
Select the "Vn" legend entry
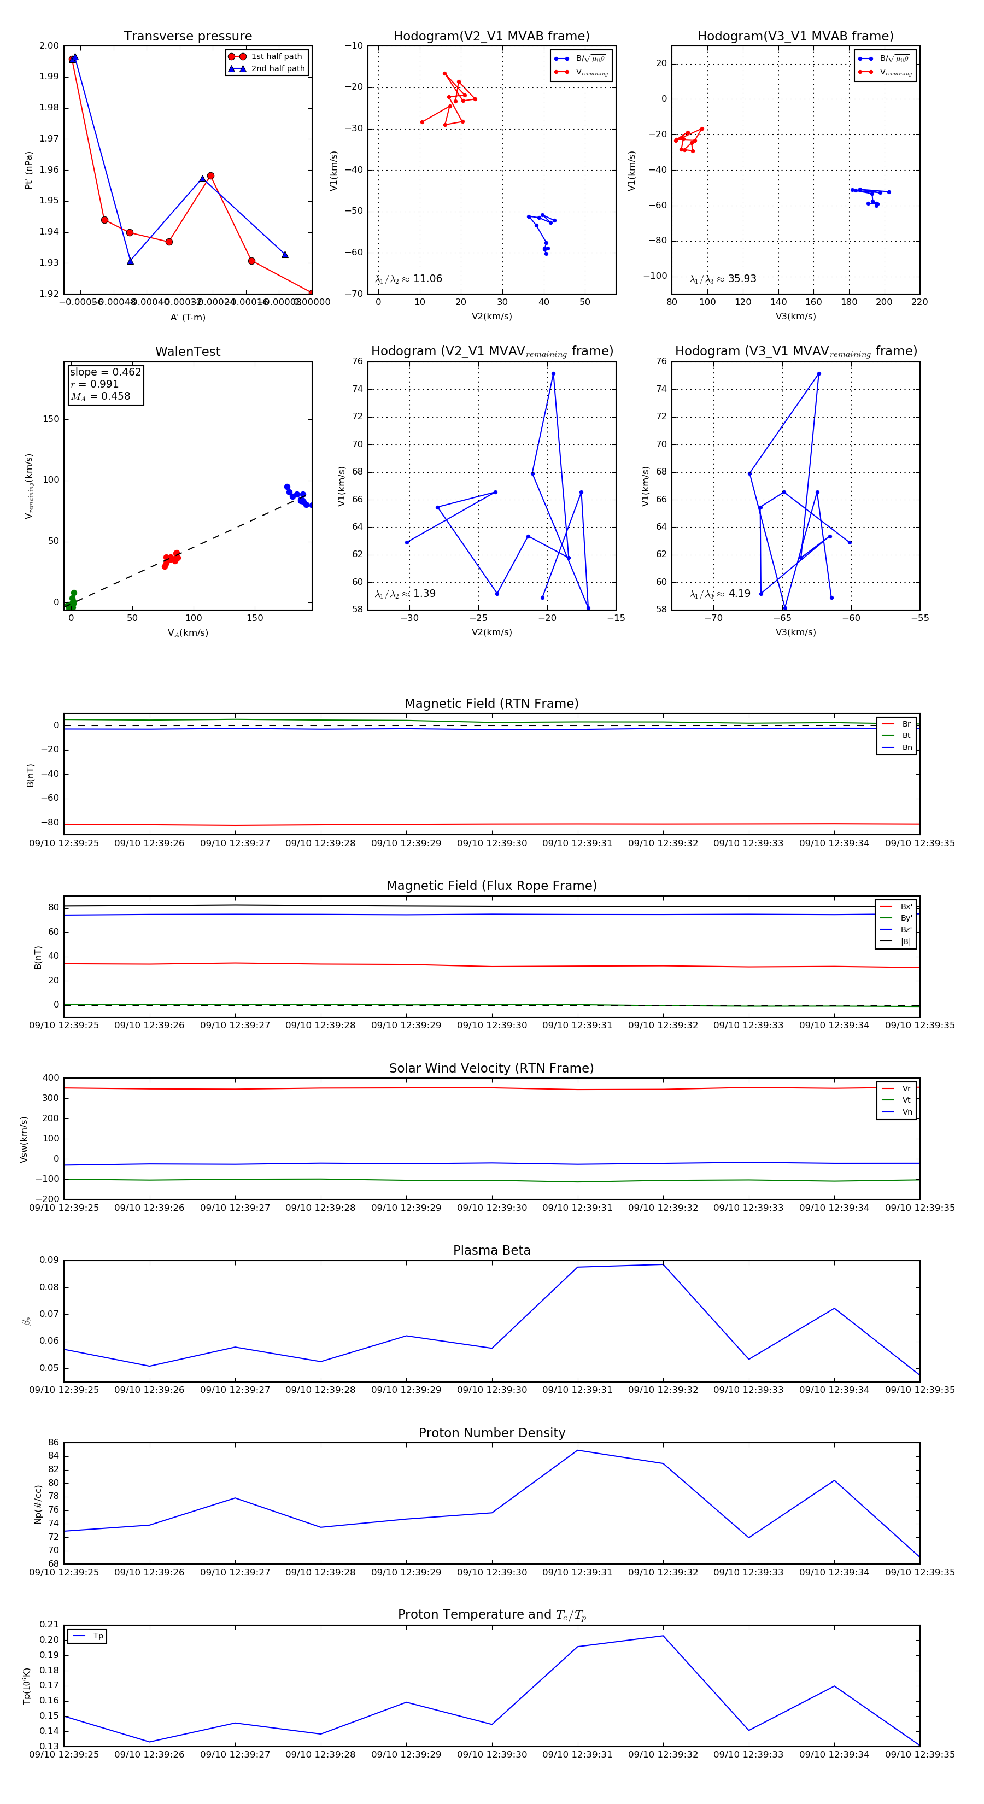pyautogui.click(x=897, y=1112)
